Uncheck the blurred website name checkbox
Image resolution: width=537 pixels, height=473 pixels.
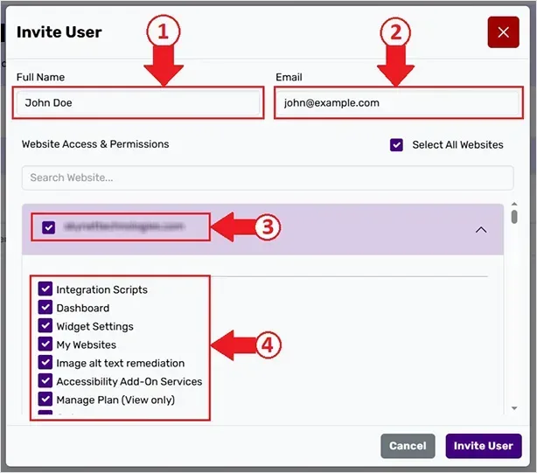coord(49,227)
